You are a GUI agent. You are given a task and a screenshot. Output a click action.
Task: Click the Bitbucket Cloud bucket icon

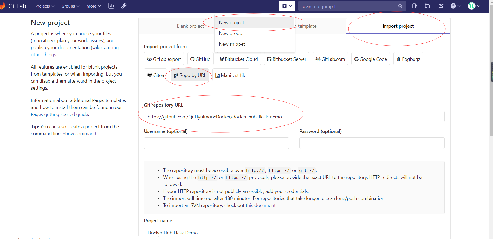pos(222,59)
